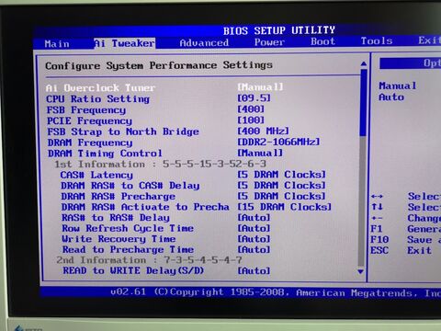
Task: Click the F10 Save key label
Action: click(379, 240)
